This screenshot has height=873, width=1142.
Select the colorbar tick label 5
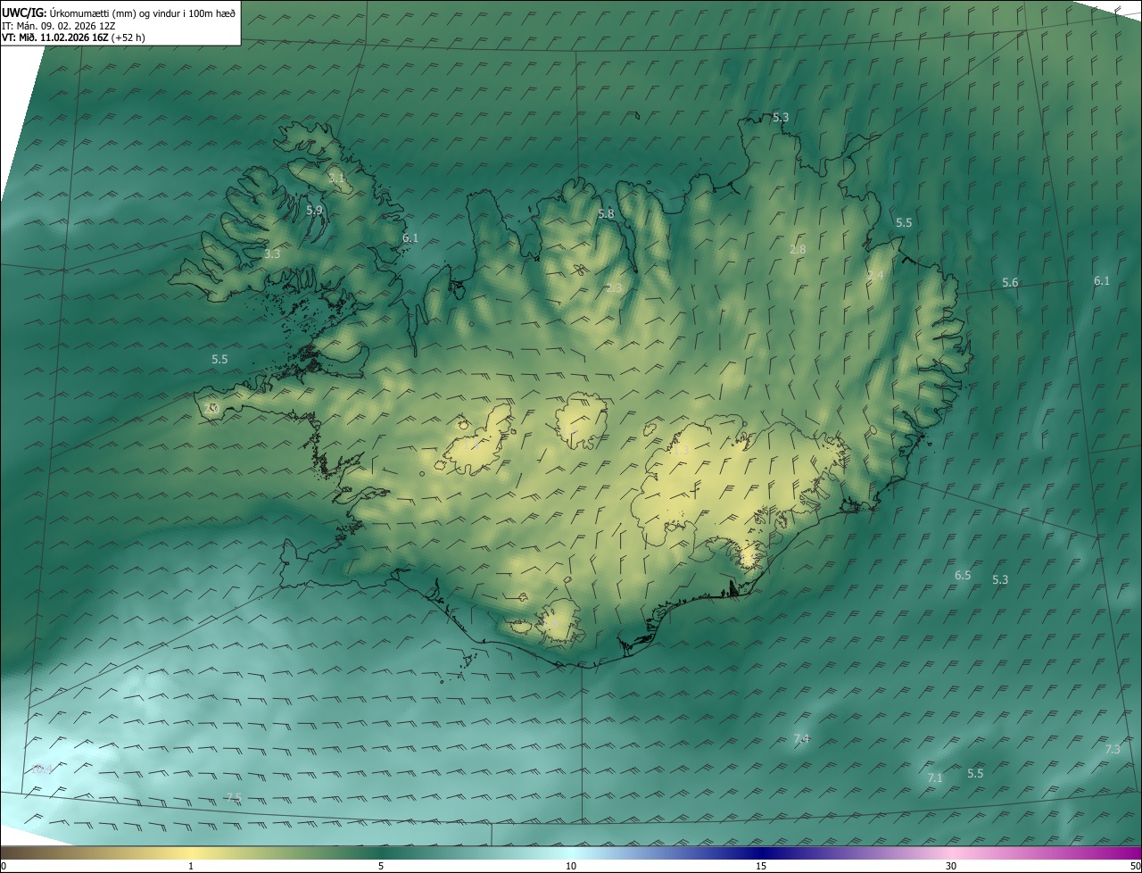[381, 866]
